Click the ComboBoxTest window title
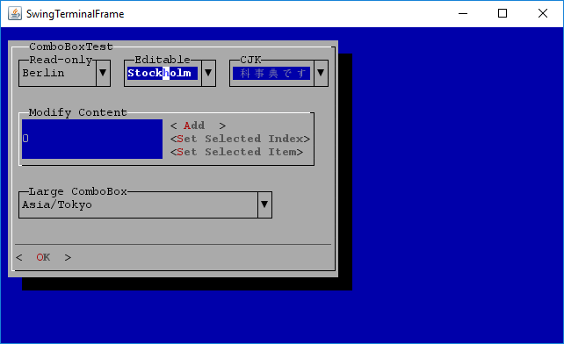This screenshot has height=344, width=564. click(x=71, y=47)
